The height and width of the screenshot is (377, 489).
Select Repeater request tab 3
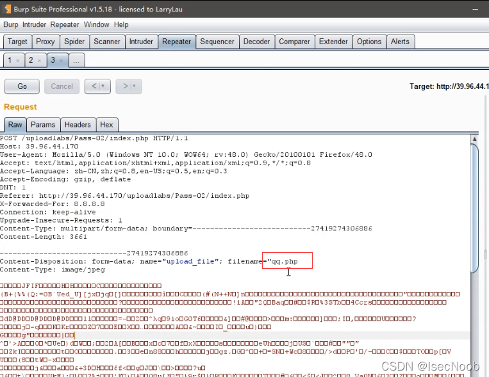click(x=53, y=60)
